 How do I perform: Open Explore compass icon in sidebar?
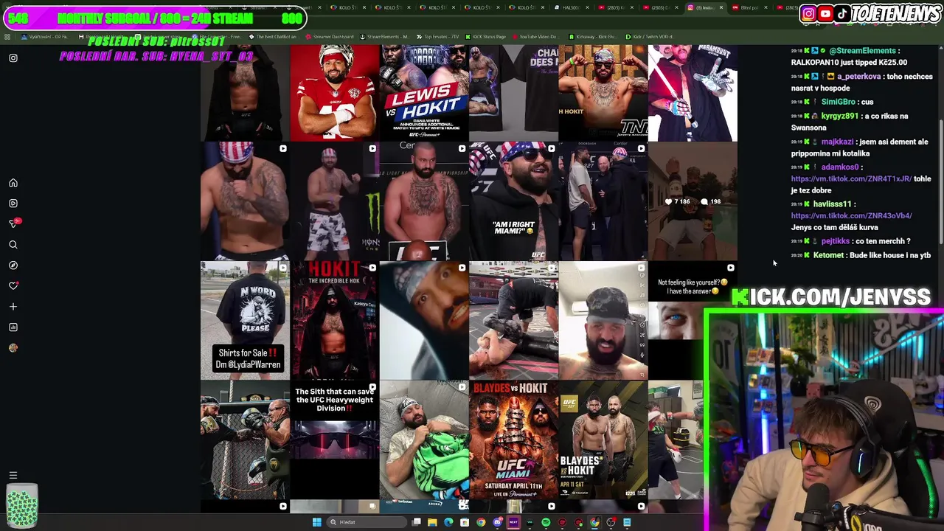pyautogui.click(x=13, y=265)
